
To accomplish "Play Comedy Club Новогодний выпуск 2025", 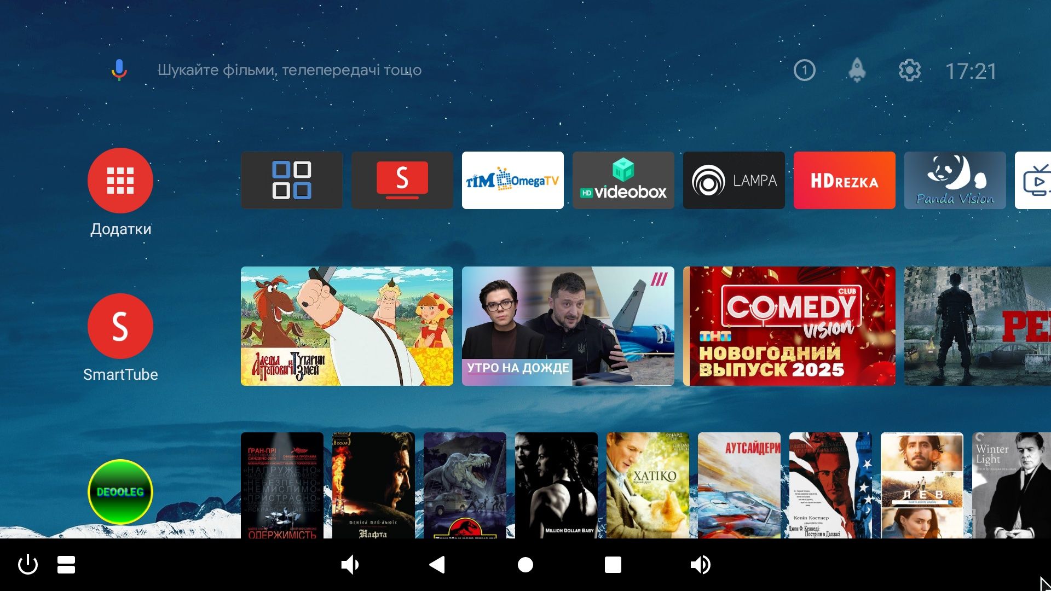I will [789, 326].
